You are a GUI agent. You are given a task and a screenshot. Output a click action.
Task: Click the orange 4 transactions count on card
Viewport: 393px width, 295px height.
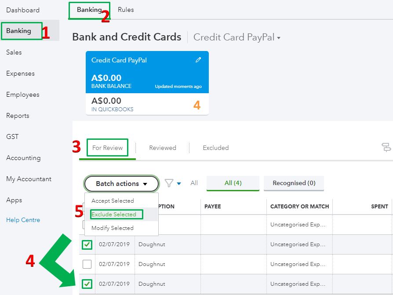pos(197,105)
